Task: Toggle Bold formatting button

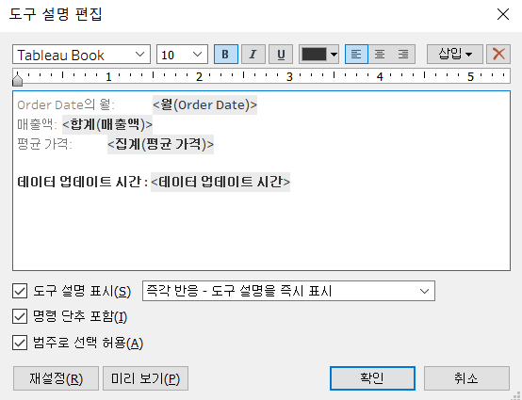Action: coord(226,55)
